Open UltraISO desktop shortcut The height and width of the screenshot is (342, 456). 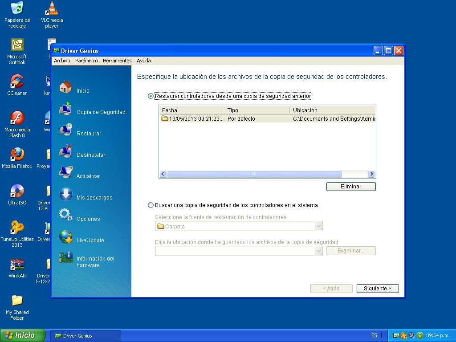[x=17, y=191]
